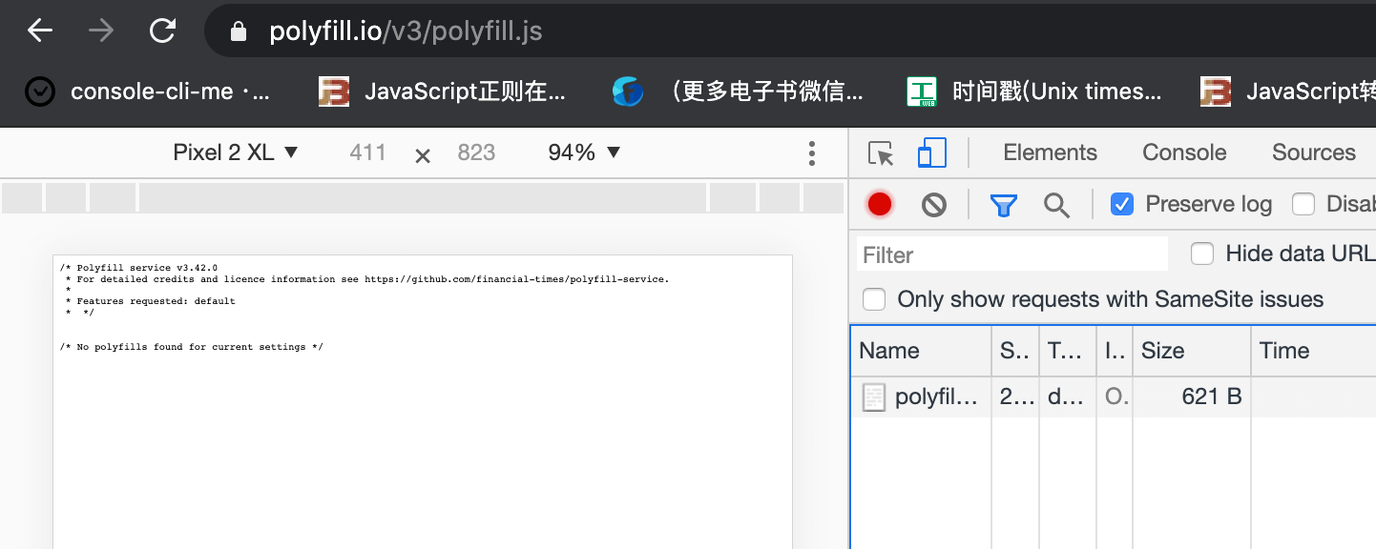This screenshot has width=1376, height=549.
Task: Open the Pixel 2 XL device dropdown
Action: (x=236, y=152)
